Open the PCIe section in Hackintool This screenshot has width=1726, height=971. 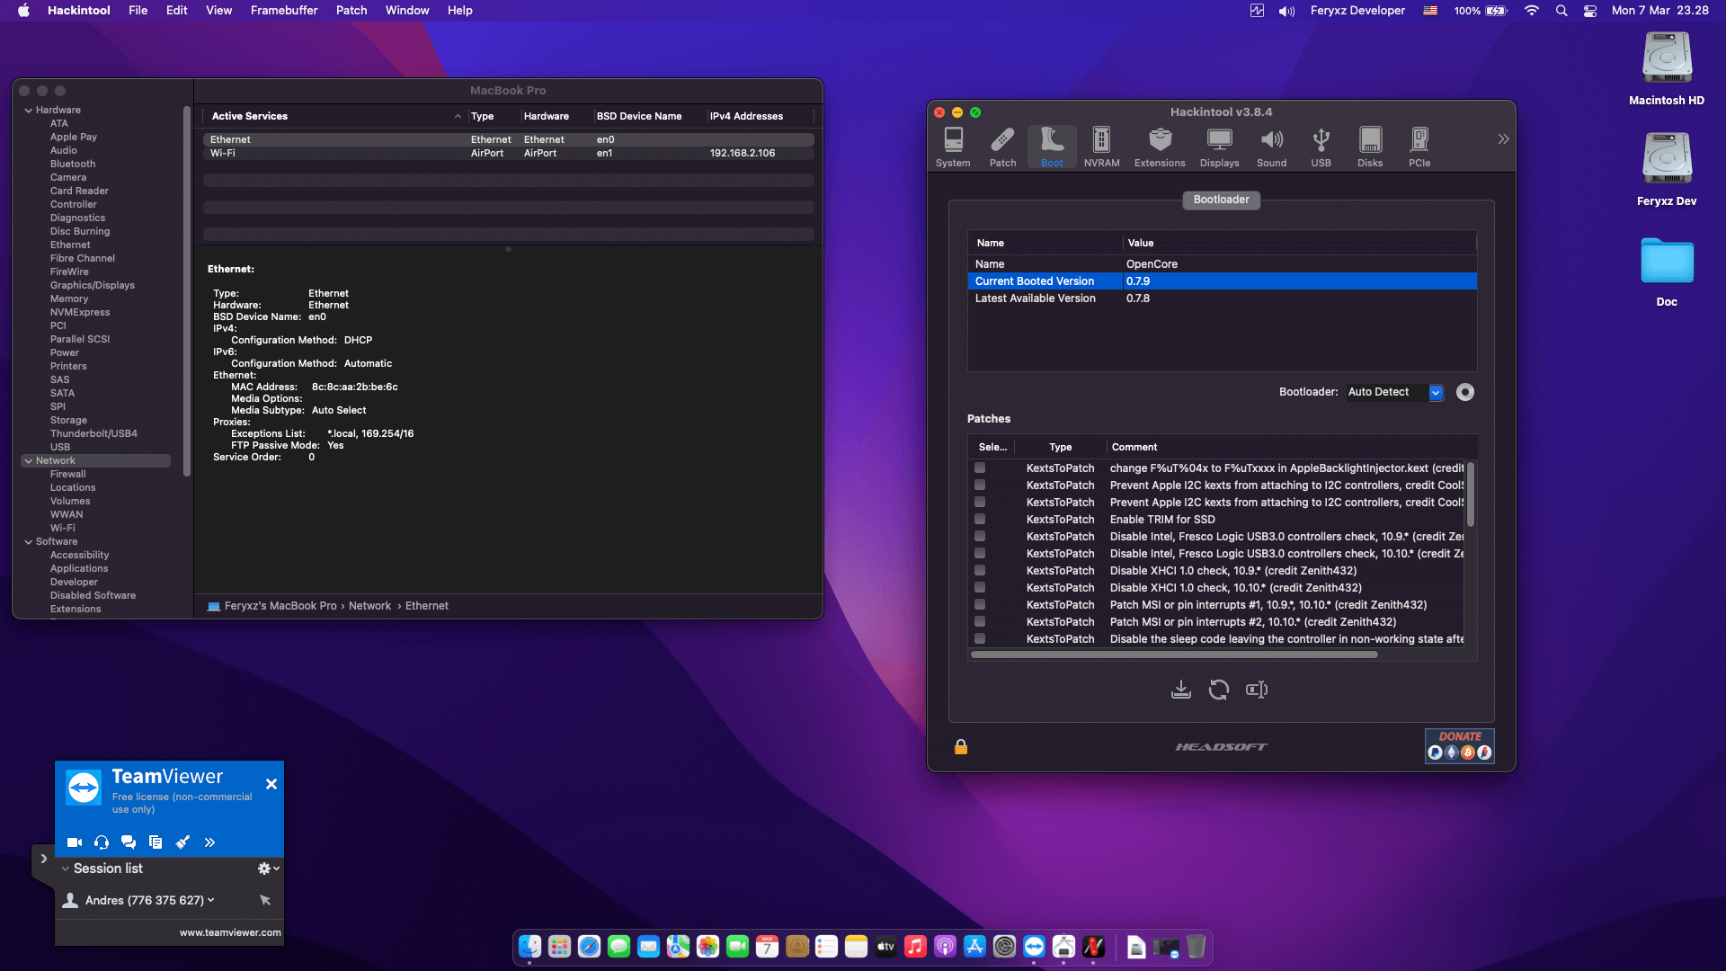pos(1419,147)
